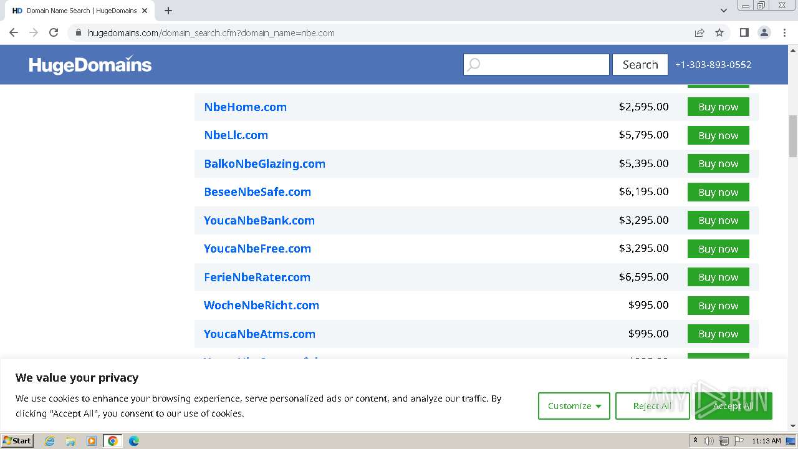The width and height of the screenshot is (798, 449).
Task: Open File Explorer from taskbar
Action: tap(70, 441)
